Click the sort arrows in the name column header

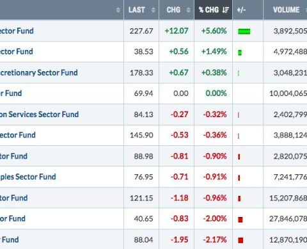[118, 10]
